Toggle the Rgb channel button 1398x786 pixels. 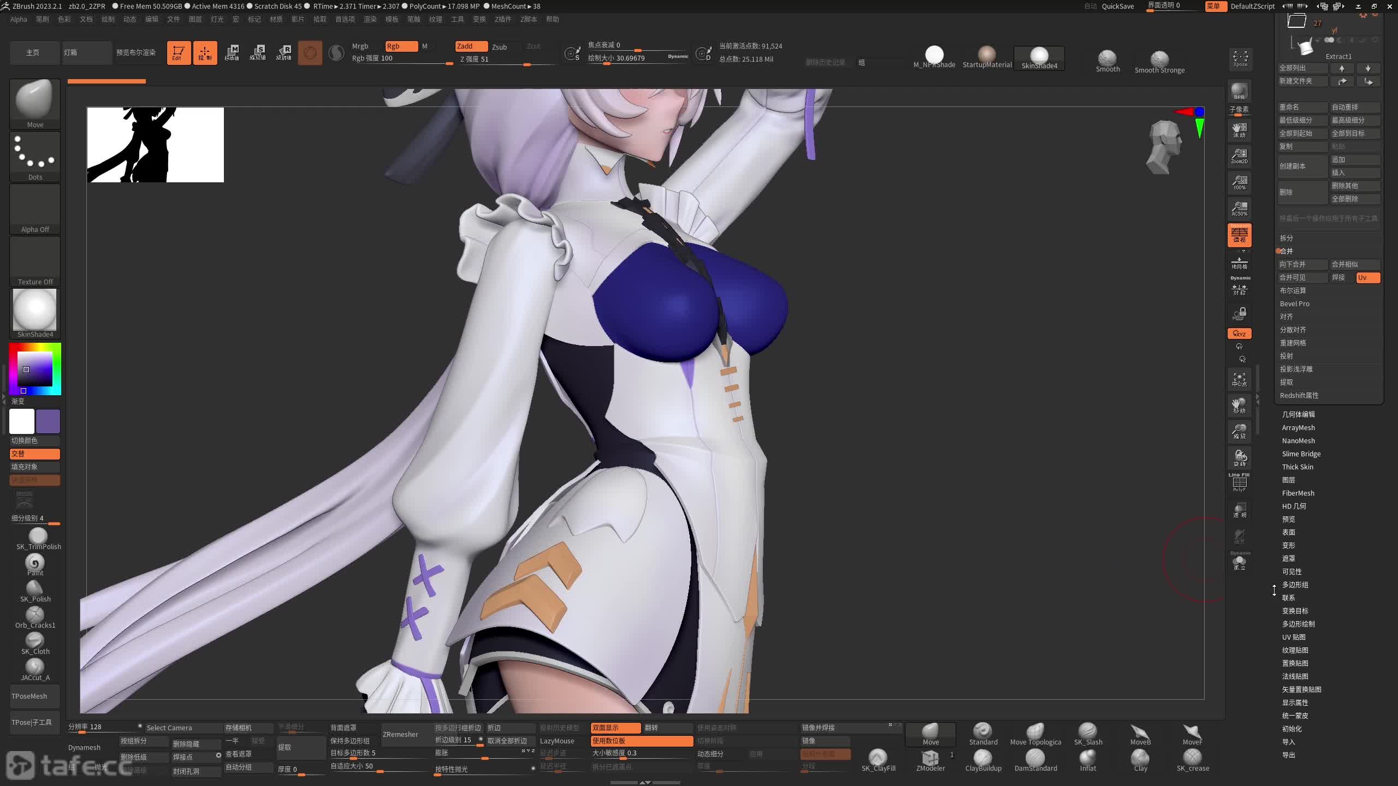401,46
